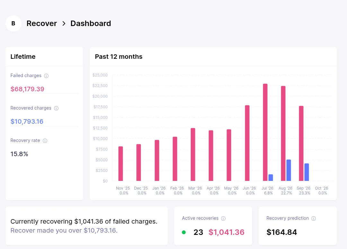The width and height of the screenshot is (347, 249).
Task: Click the Apr '26 failed charges bar
Action: point(211,156)
